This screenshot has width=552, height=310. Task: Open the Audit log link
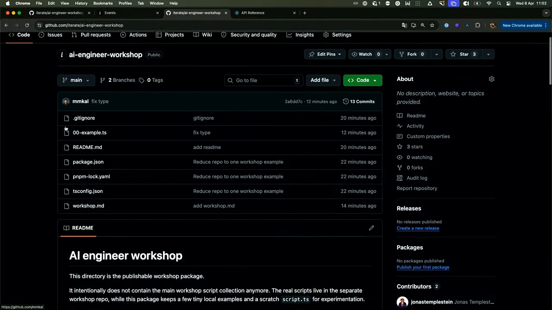click(417, 178)
